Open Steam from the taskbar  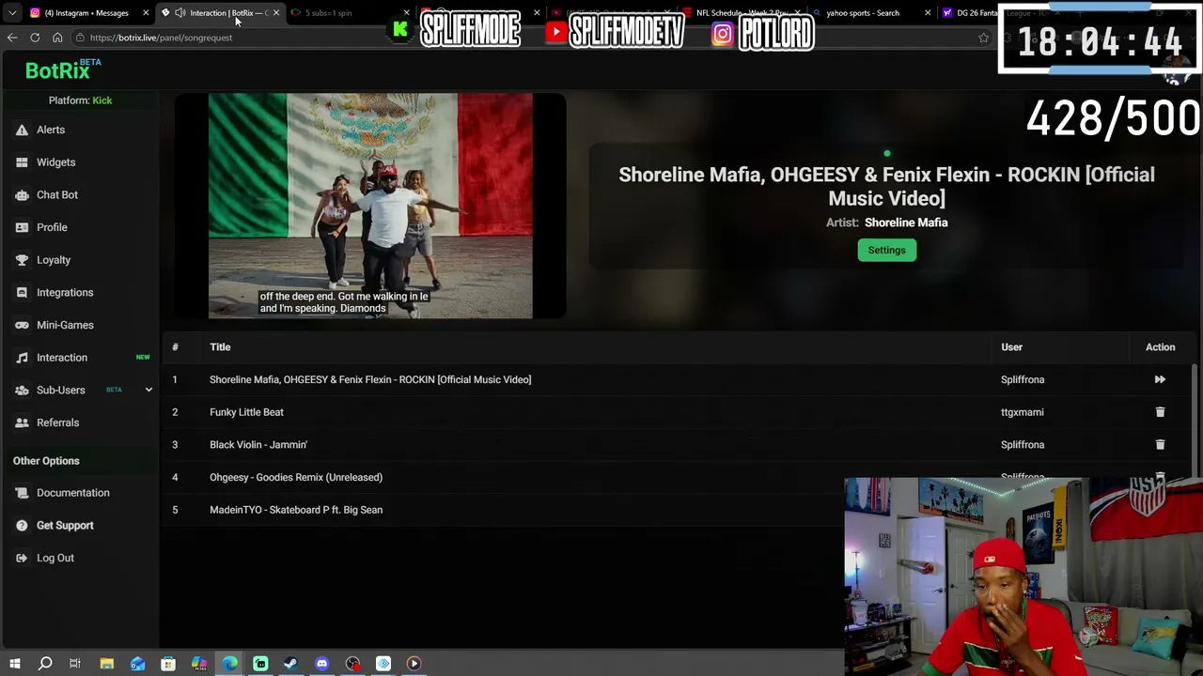pos(290,664)
